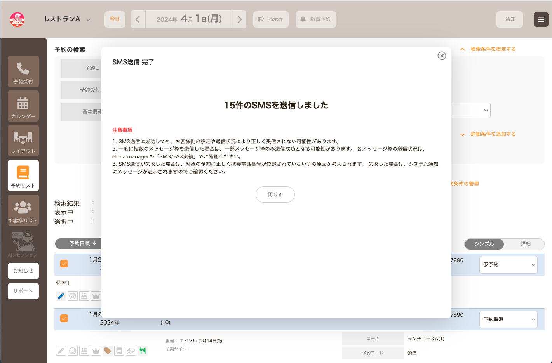Open the 予約取消 status dropdown
Image resolution: width=552 pixels, height=363 pixels.
pos(508,320)
